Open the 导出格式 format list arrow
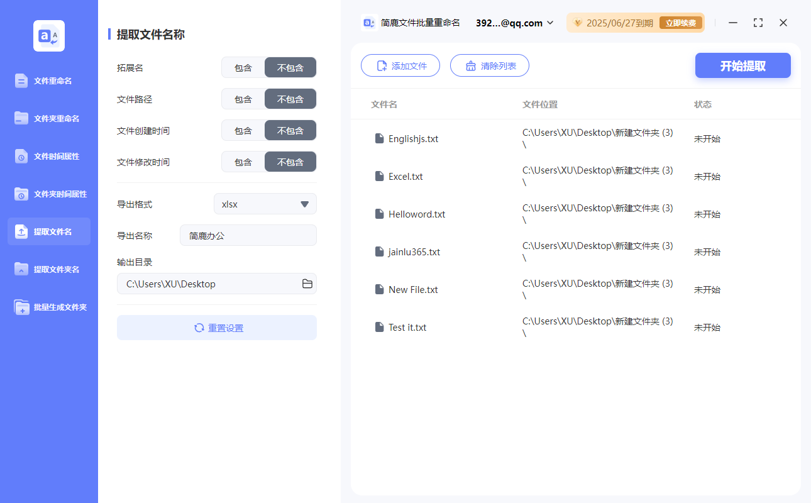Image resolution: width=811 pixels, height=503 pixels. tap(305, 204)
